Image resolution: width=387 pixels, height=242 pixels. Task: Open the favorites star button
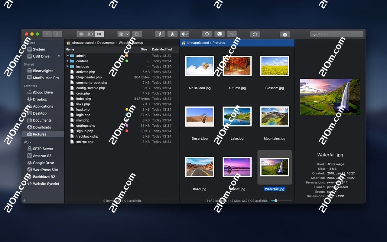pyautogui.click(x=172, y=34)
